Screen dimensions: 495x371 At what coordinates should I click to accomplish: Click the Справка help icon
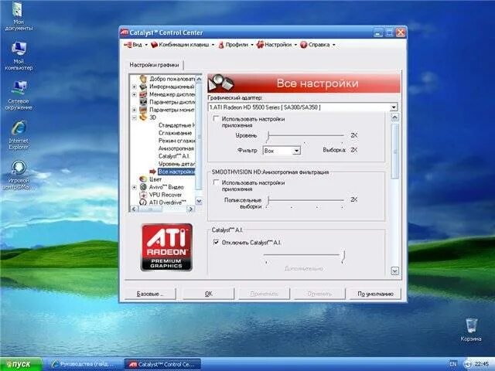pos(304,45)
